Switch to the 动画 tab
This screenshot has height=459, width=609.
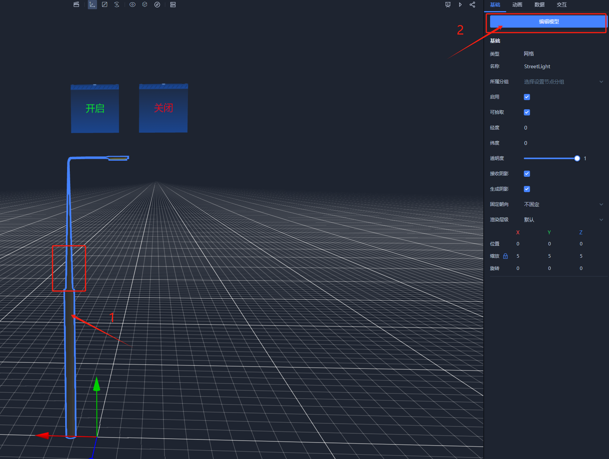click(517, 5)
